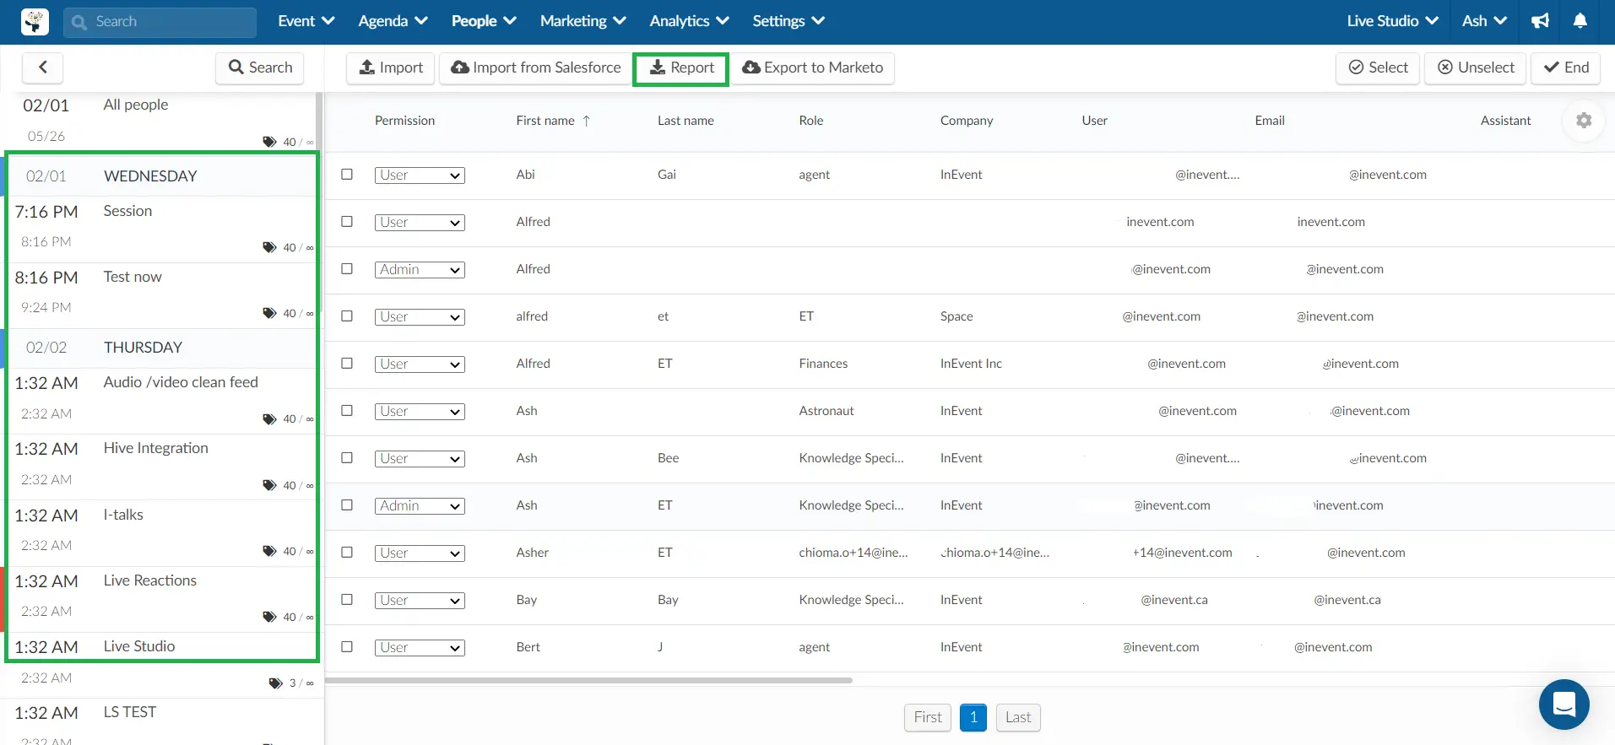Open the announcements megaphone icon

(x=1541, y=21)
